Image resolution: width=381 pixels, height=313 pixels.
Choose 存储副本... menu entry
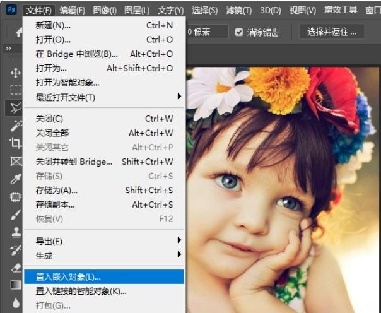click(104, 204)
